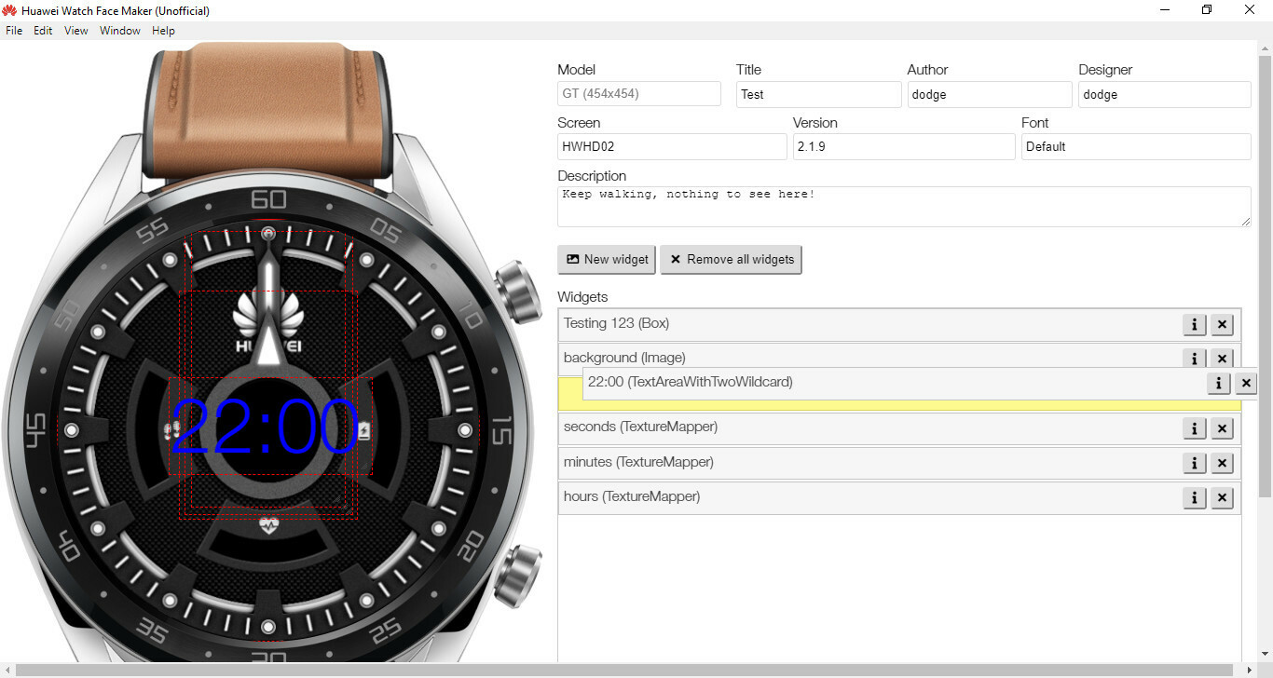Click the Version field showing 2.1.9

point(904,146)
